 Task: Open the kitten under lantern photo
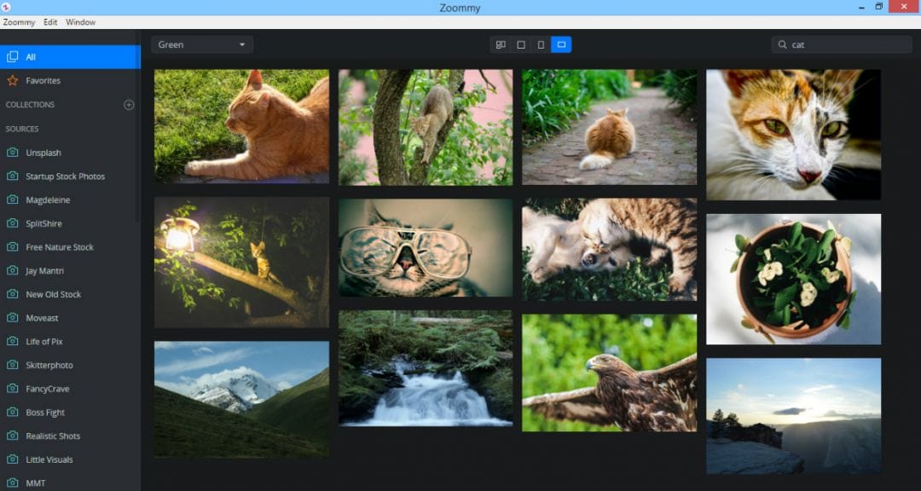[241, 262]
